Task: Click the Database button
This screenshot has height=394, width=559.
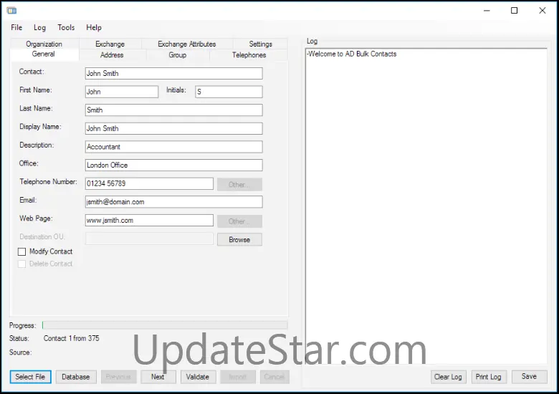Action: (x=76, y=377)
